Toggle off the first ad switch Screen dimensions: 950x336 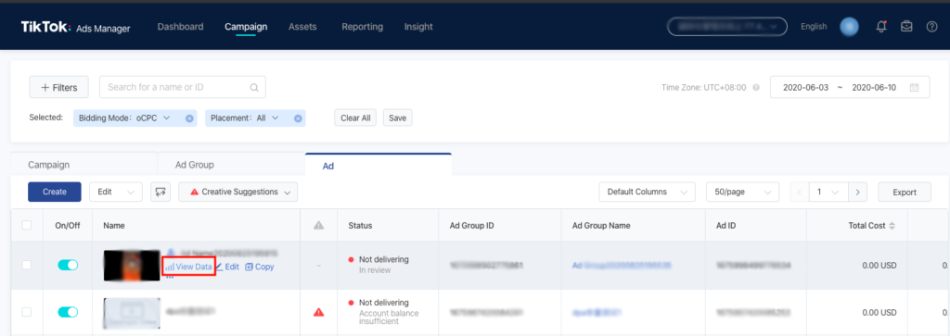[x=68, y=265]
